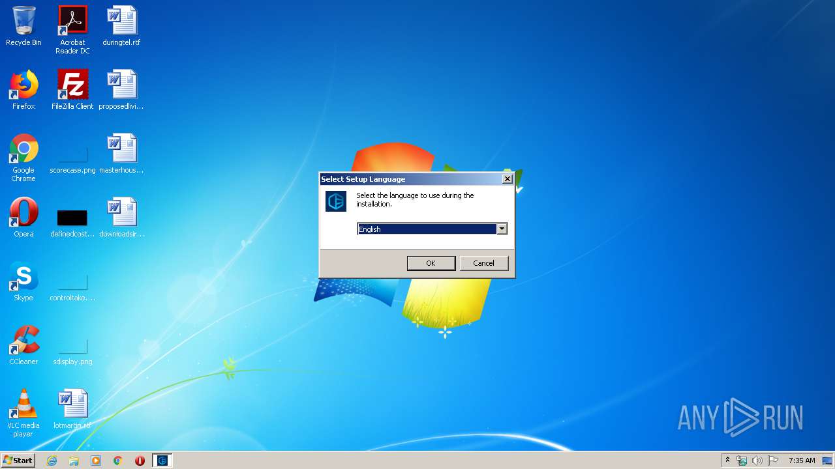The width and height of the screenshot is (835, 469).
Task: Open Internet Explorer from the taskbar
Action: (x=52, y=461)
